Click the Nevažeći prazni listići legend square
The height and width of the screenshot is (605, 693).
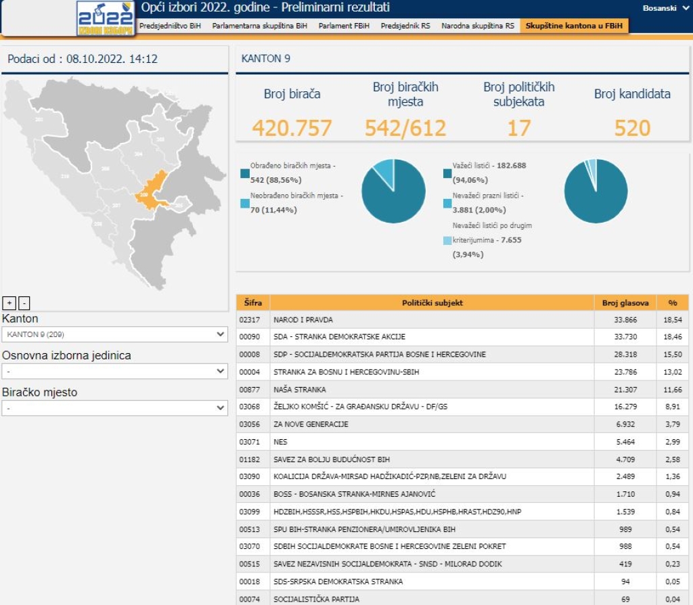click(447, 203)
